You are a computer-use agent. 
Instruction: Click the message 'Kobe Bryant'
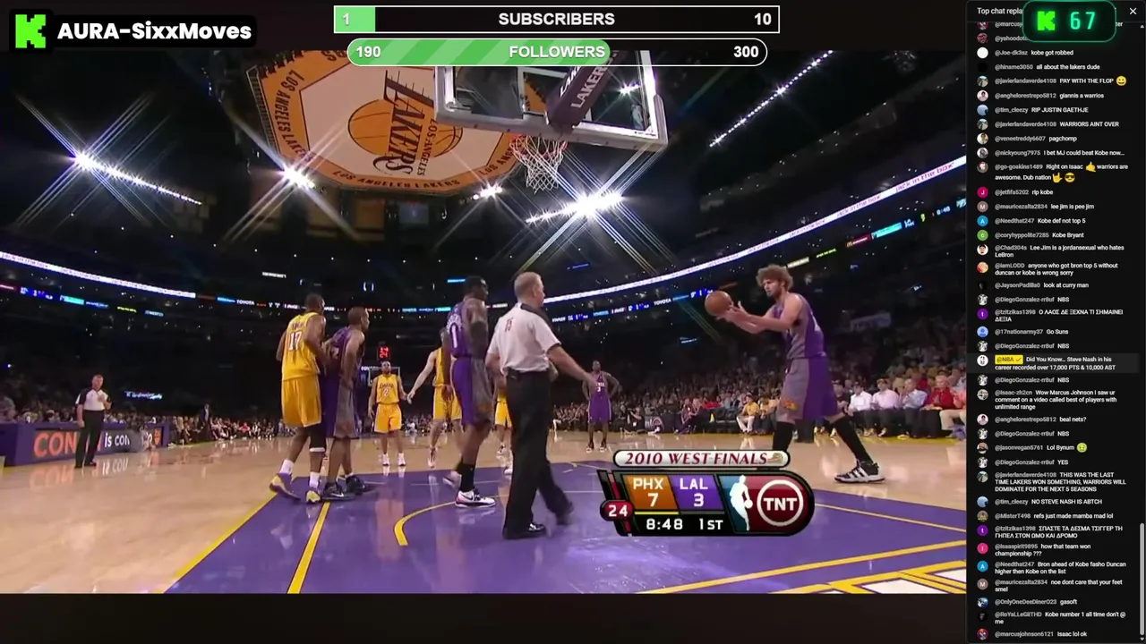coord(1068,235)
